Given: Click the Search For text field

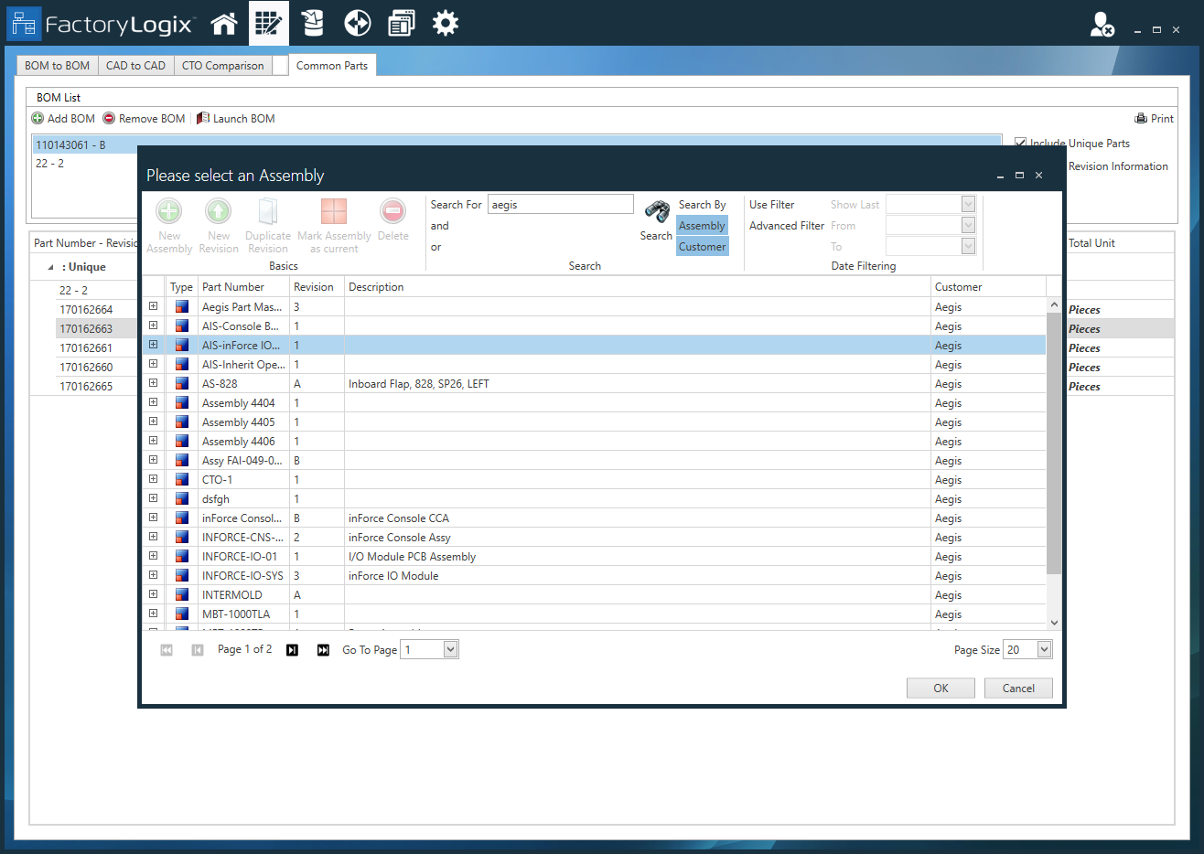Looking at the screenshot, I should point(560,205).
